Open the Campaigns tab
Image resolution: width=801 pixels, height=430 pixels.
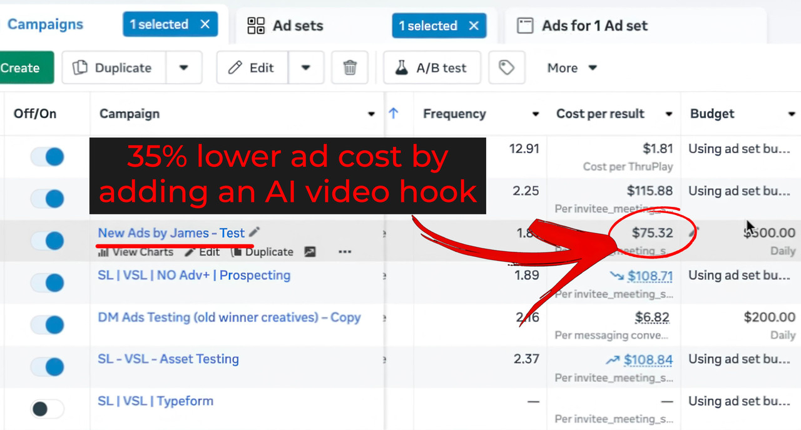point(45,24)
